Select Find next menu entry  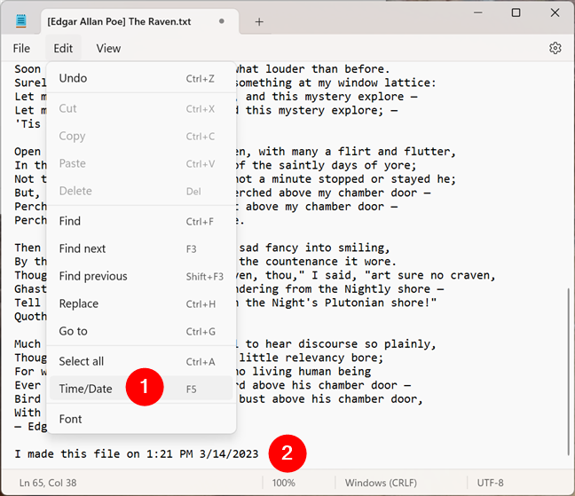click(x=141, y=248)
